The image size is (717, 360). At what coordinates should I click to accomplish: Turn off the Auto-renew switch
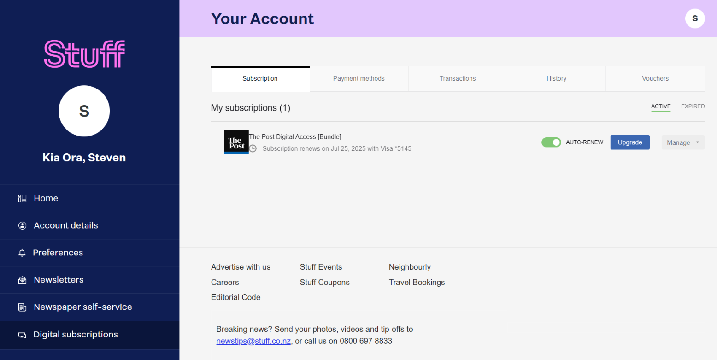click(551, 142)
